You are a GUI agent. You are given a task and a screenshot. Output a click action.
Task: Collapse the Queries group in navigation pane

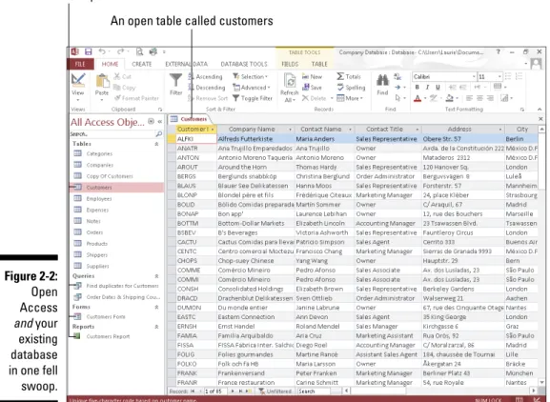coord(156,276)
